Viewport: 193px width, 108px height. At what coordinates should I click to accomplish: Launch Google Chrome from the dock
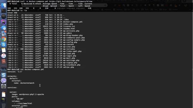coord(4,39)
